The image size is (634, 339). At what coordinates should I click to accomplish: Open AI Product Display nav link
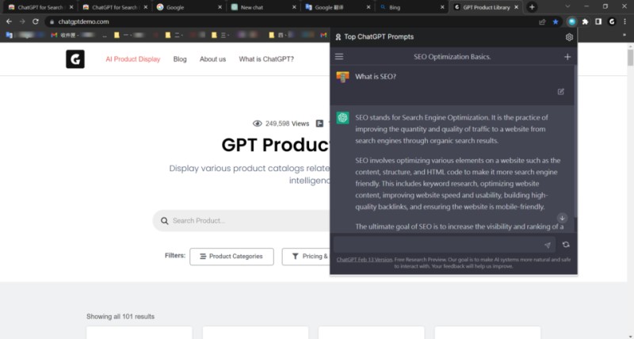click(133, 59)
